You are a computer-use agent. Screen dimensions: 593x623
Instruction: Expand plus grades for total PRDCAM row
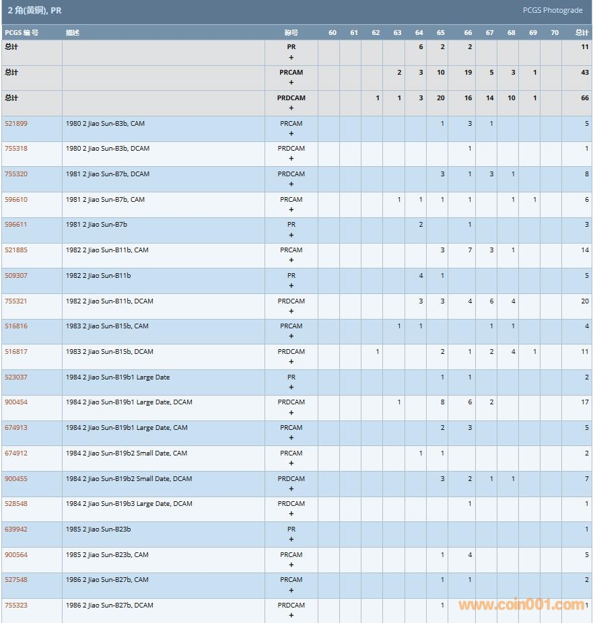tap(291, 108)
